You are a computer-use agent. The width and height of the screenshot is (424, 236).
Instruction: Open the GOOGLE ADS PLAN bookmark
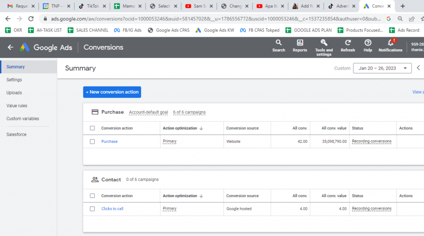click(308, 30)
